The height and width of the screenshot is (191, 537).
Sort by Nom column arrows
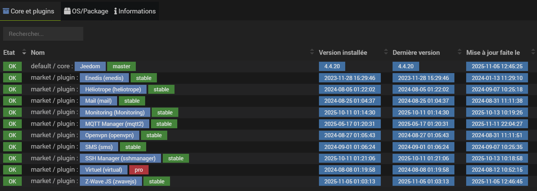click(x=312, y=52)
